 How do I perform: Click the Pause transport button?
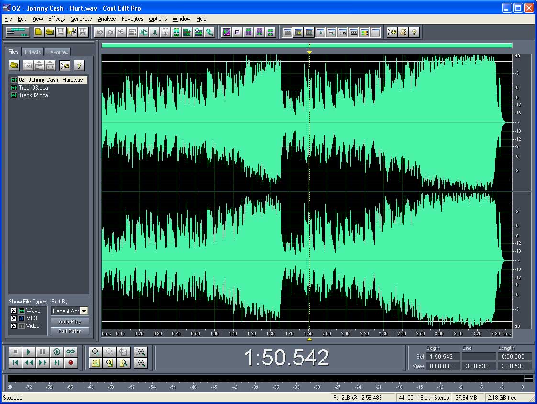pyautogui.click(x=43, y=351)
